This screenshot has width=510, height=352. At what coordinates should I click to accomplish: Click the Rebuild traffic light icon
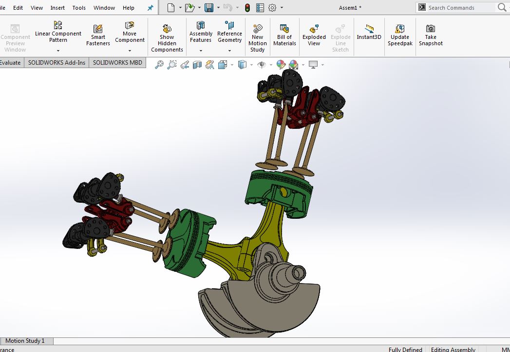pyautogui.click(x=247, y=8)
